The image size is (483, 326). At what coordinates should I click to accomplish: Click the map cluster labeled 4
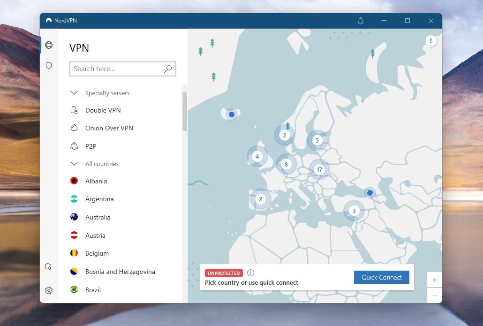[x=257, y=156]
